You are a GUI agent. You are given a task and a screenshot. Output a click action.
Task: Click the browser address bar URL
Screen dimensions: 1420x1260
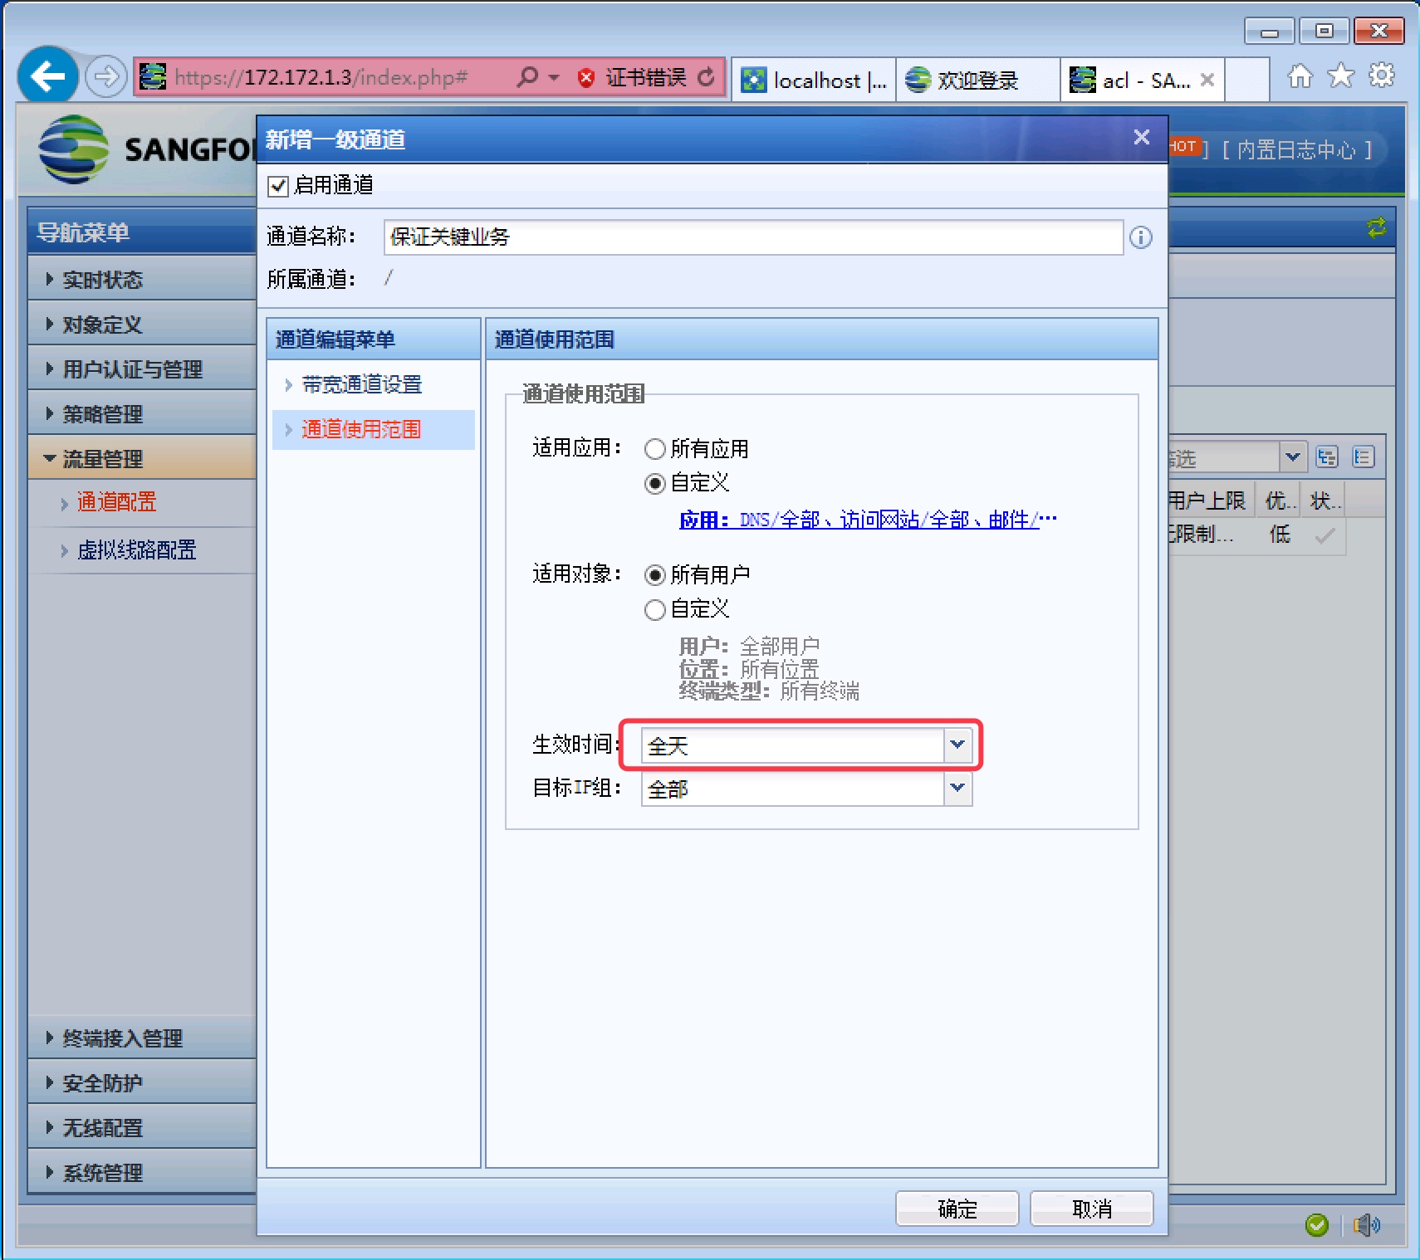tap(321, 78)
